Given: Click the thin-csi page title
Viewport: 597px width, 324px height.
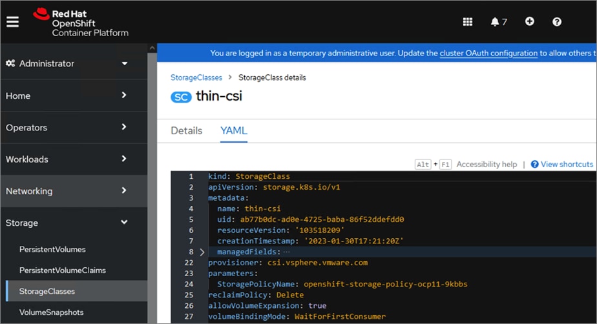Looking at the screenshot, I should (219, 96).
